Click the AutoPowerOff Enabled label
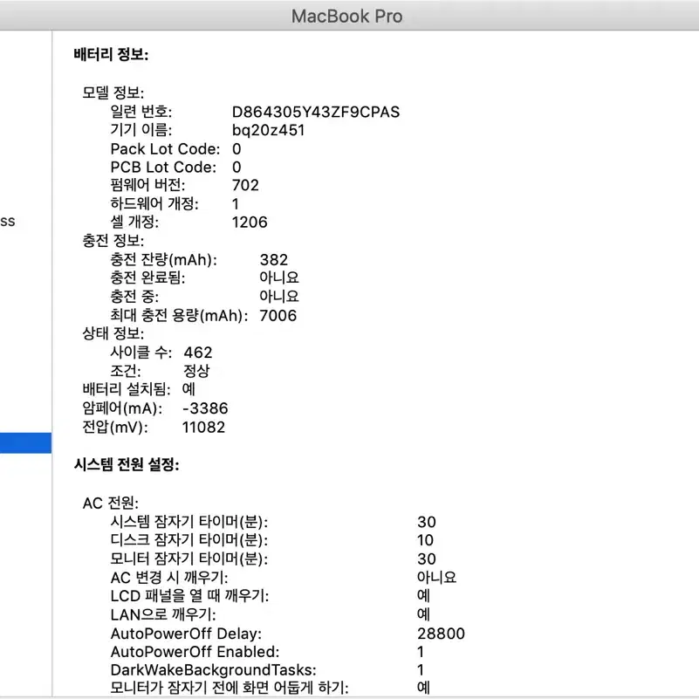 [x=195, y=651]
